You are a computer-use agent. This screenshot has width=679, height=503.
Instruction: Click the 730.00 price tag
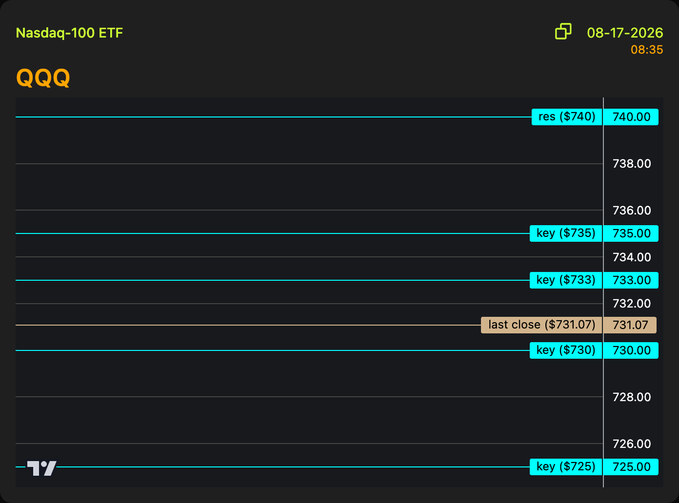[x=631, y=350]
